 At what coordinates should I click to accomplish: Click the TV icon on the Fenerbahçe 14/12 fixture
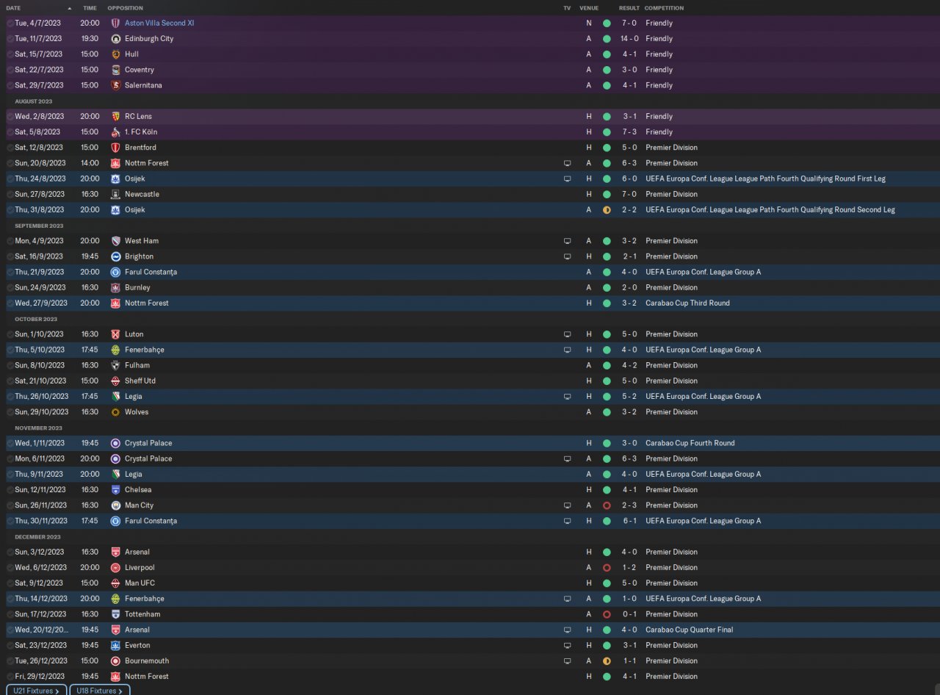[x=567, y=599]
